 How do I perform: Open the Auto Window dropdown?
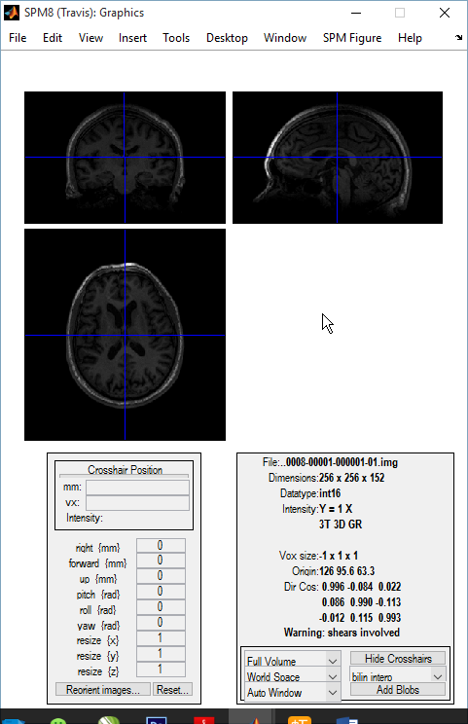tap(293, 693)
